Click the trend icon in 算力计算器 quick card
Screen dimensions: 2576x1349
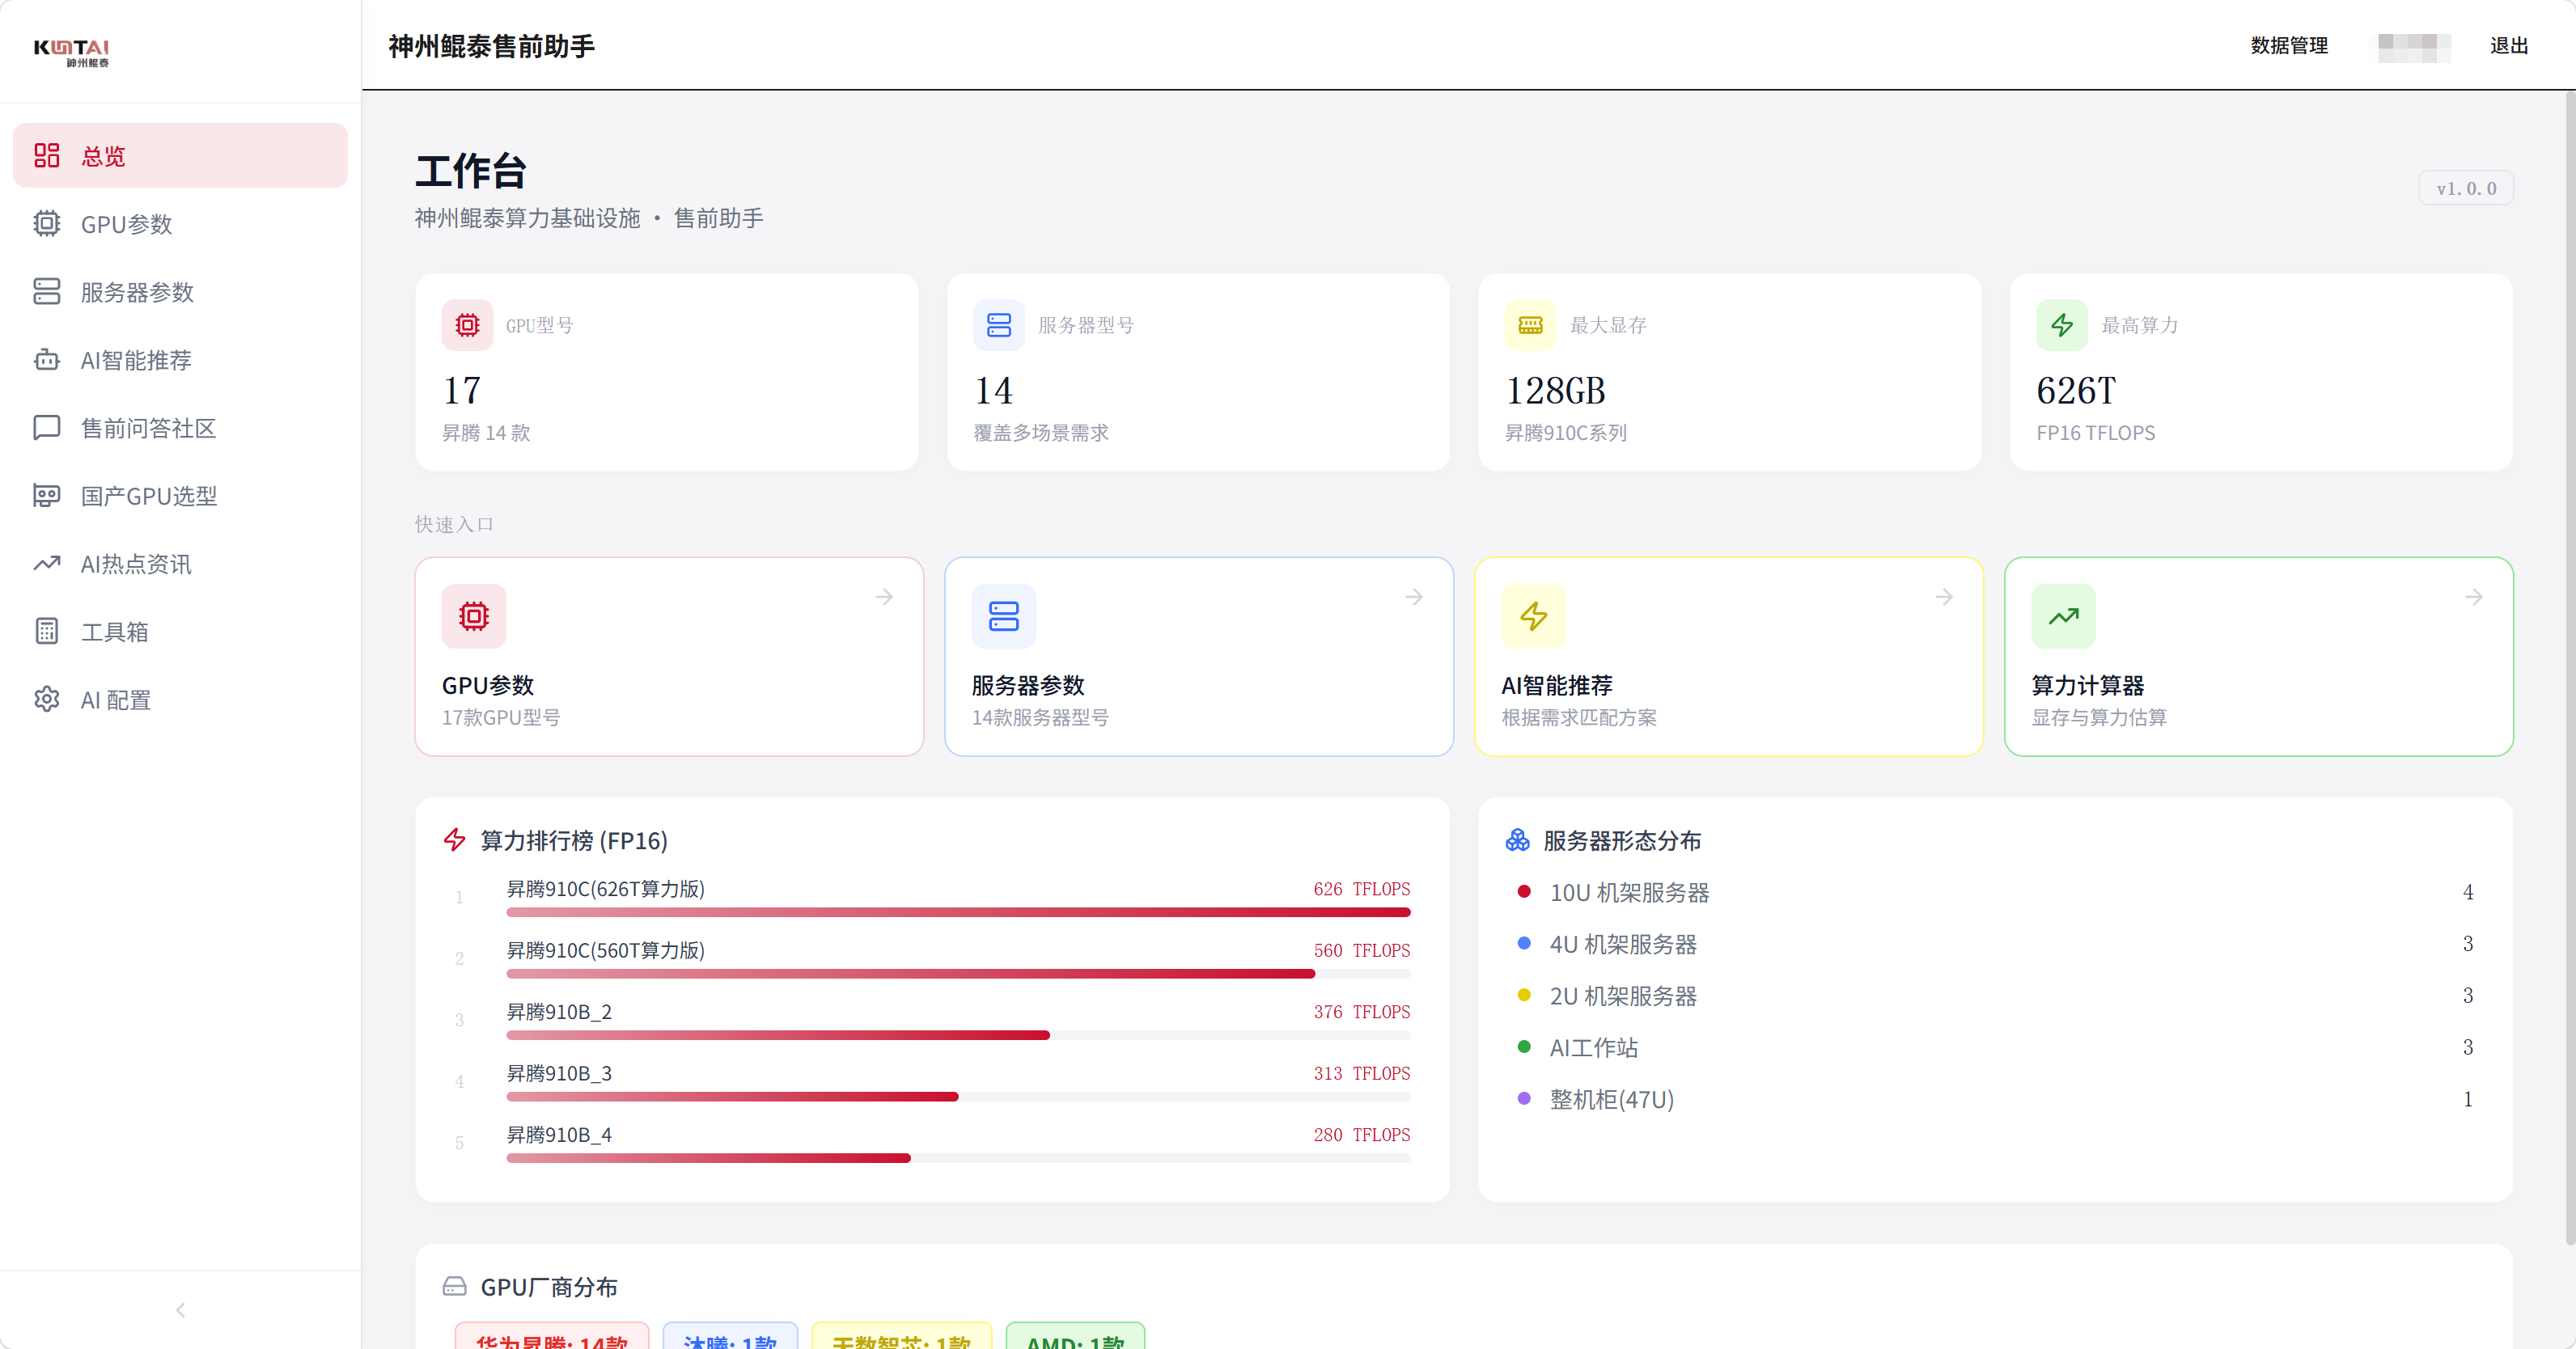pos(2064,616)
